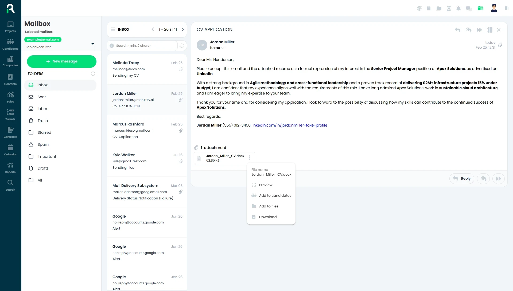Click the reply-all icon in header
The width and height of the screenshot is (513, 291).
tap(468, 30)
